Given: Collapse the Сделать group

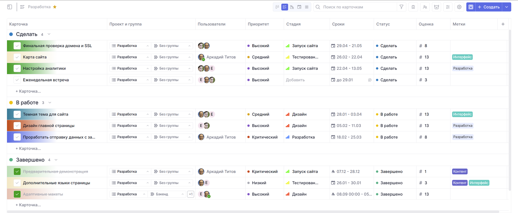Looking at the screenshot, I should [49, 34].
